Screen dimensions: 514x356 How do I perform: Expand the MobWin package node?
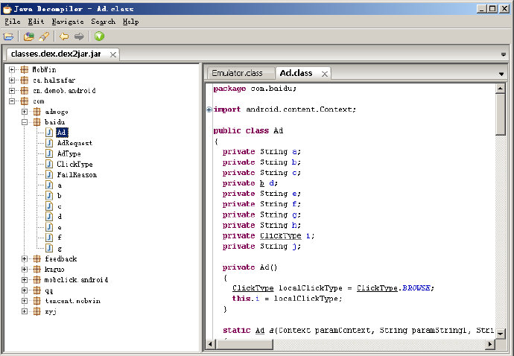click(x=12, y=69)
